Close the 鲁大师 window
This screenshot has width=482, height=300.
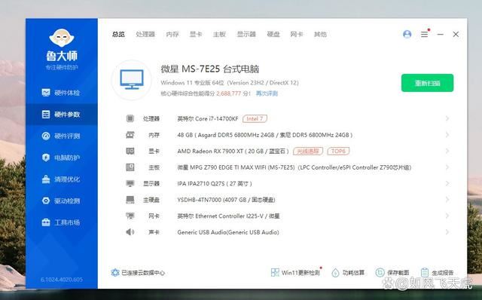coord(456,34)
